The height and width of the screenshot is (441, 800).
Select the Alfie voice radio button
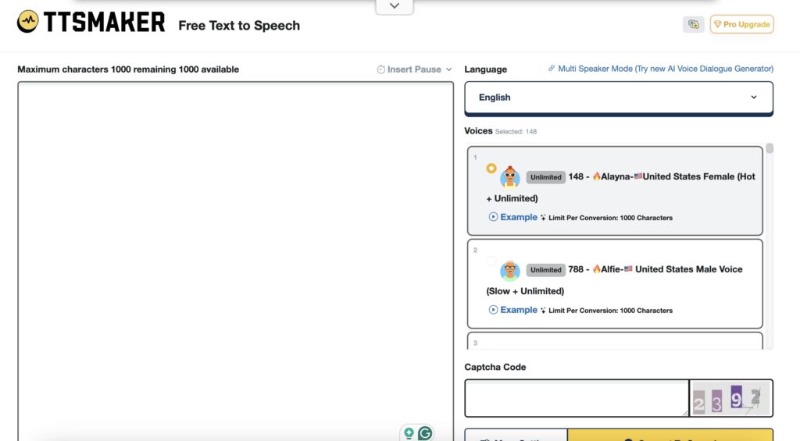(491, 261)
